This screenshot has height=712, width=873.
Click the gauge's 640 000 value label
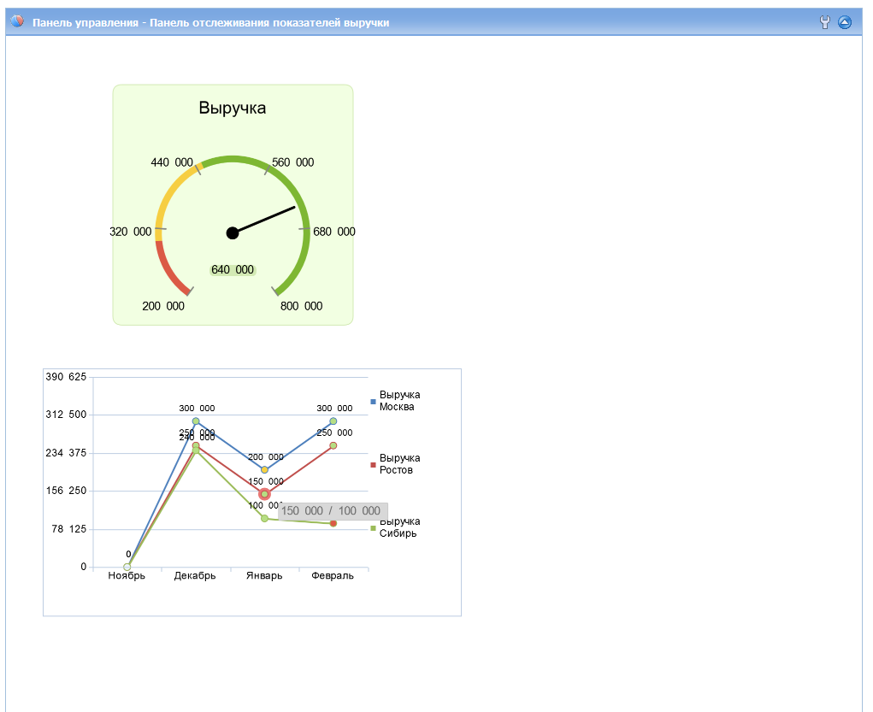tap(233, 270)
